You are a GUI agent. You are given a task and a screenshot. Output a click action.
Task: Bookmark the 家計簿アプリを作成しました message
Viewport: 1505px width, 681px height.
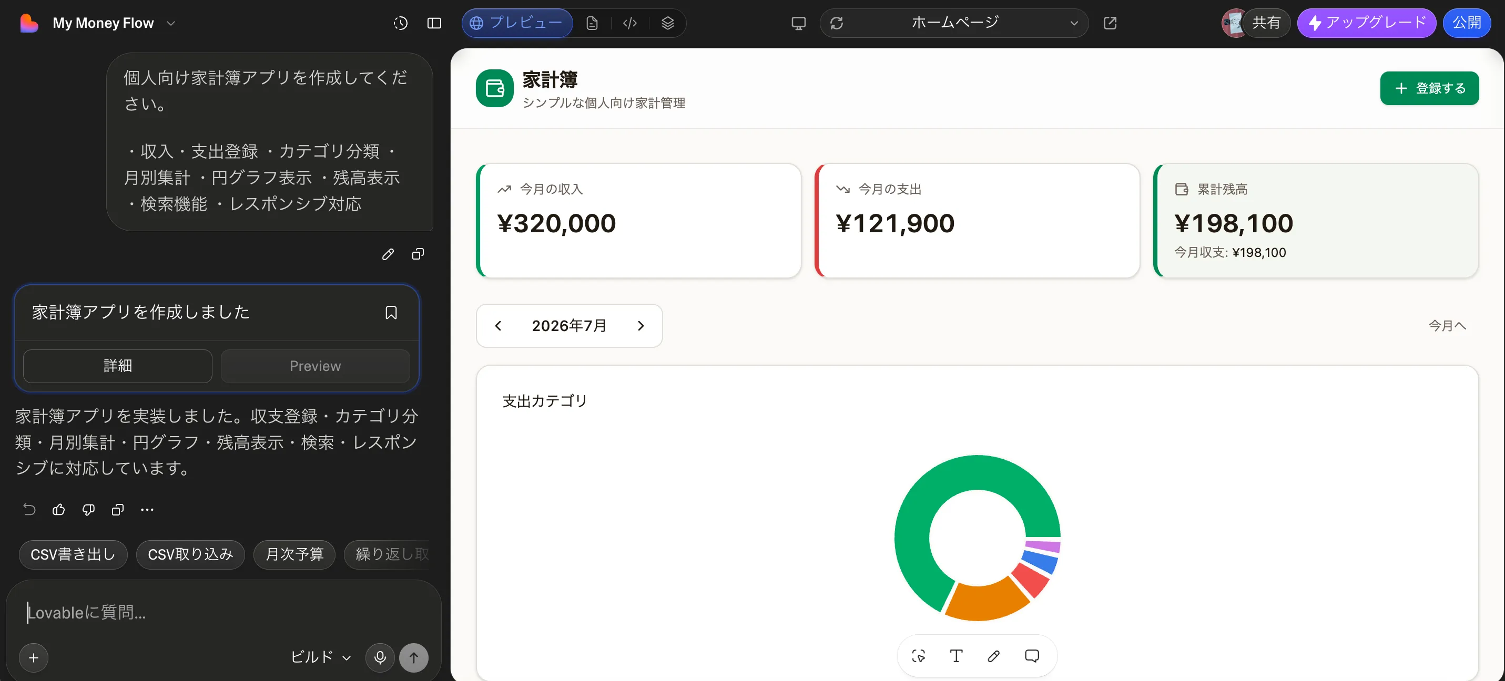click(391, 313)
